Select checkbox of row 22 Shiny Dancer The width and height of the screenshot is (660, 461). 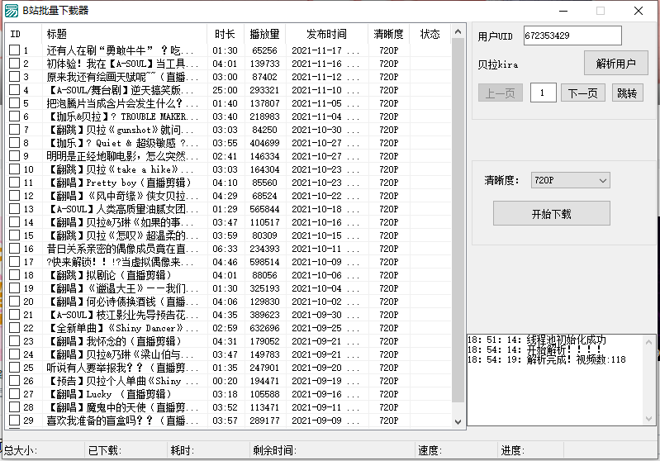click(14, 328)
